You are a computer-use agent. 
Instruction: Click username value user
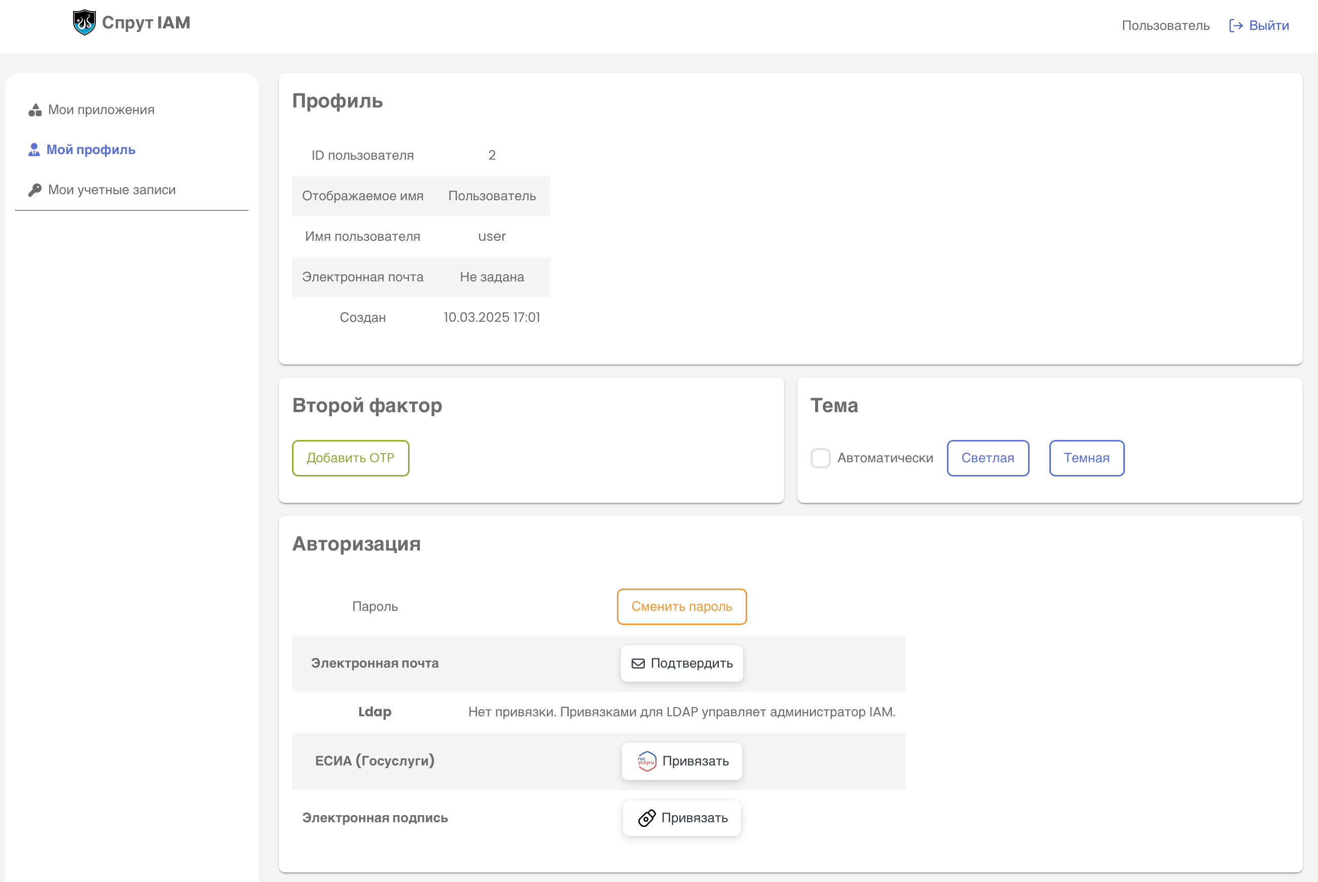(x=492, y=236)
